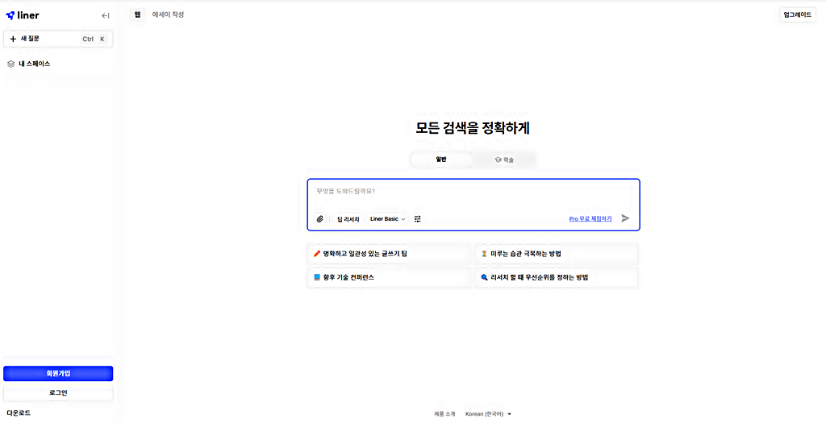Switch to the 학술 search mode
This screenshot has width=826, height=423.
click(x=504, y=160)
